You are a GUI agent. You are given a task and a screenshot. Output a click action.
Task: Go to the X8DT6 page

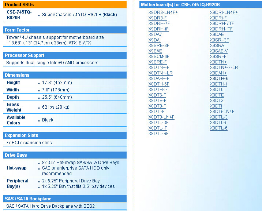217,90
